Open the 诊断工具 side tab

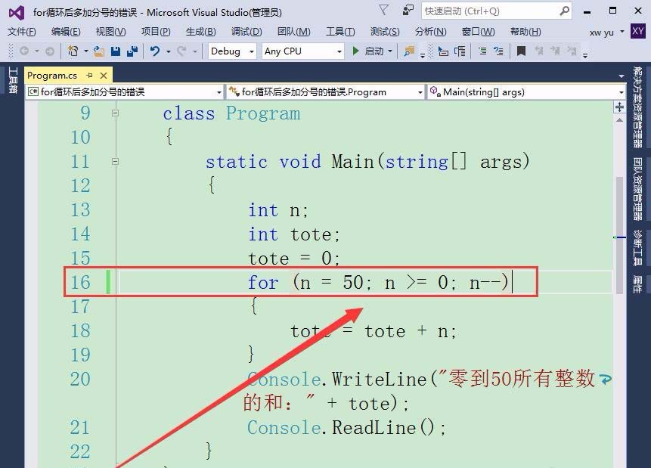click(637, 247)
